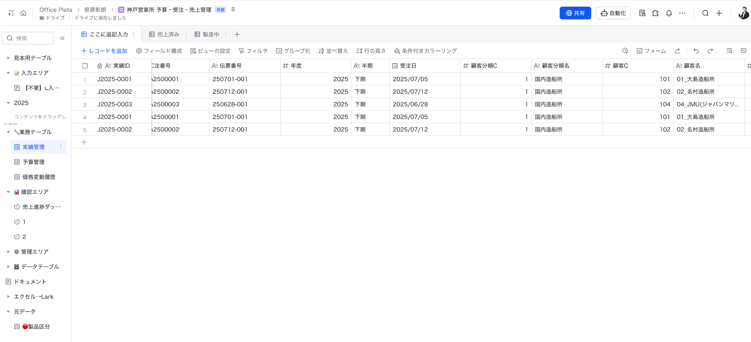Click the home icon in top bar

coord(23,13)
